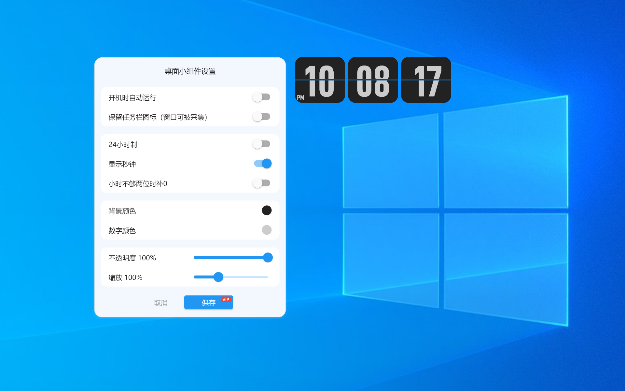Click the 24小时制 label
Viewport: 625px width, 391px height.
pyautogui.click(x=123, y=145)
